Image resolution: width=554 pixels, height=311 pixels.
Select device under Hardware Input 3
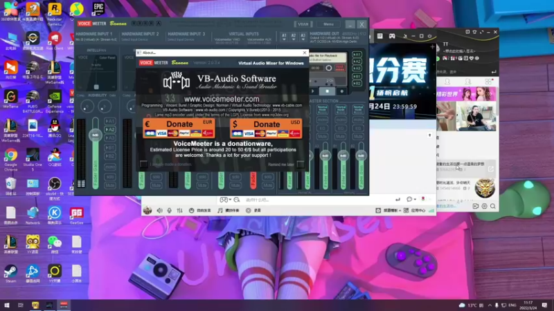click(x=181, y=39)
